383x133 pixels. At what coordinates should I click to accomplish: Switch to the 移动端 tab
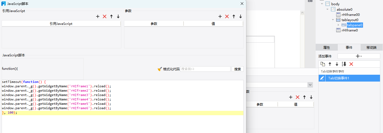(371, 47)
